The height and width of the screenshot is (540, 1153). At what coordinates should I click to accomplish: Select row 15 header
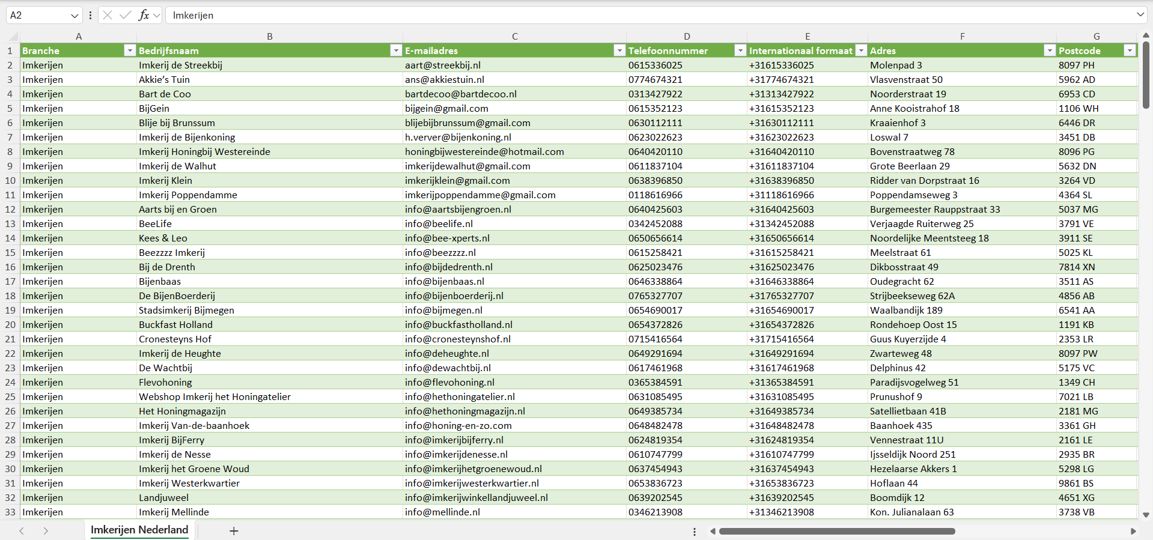[x=10, y=252]
